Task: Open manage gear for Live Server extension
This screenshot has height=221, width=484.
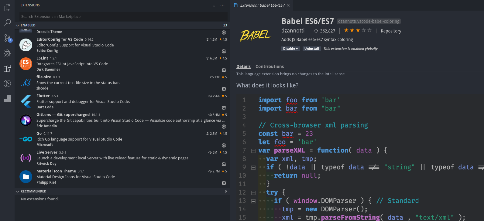Action: point(224,164)
